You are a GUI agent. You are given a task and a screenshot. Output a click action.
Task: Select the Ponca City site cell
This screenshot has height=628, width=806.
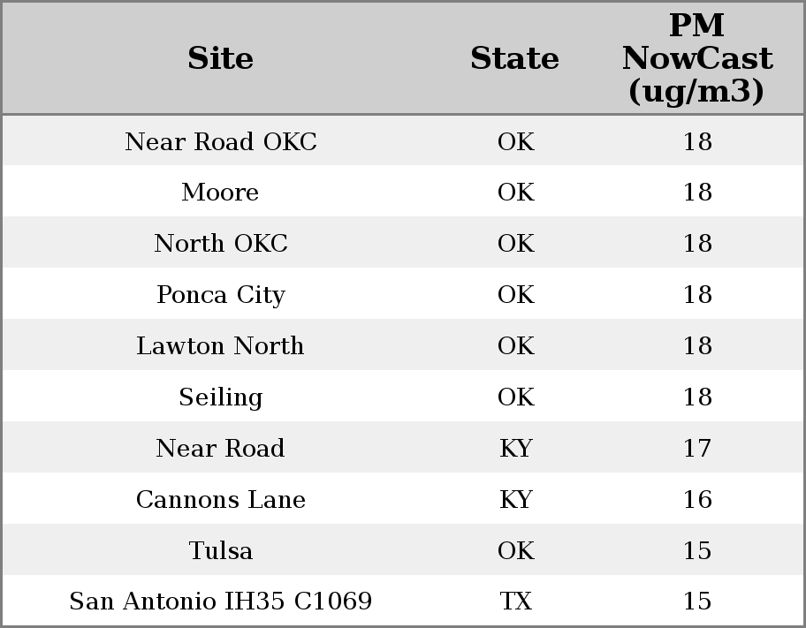click(x=220, y=295)
